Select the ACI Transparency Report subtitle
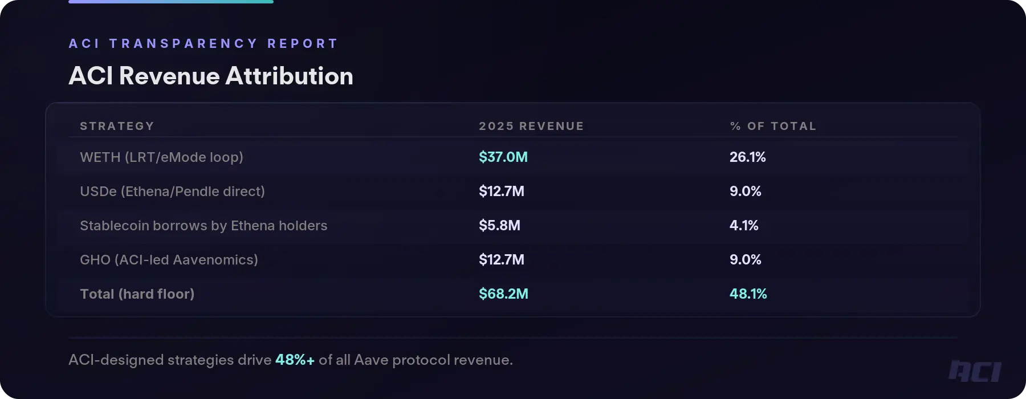The width and height of the screenshot is (1026, 399). pos(203,44)
